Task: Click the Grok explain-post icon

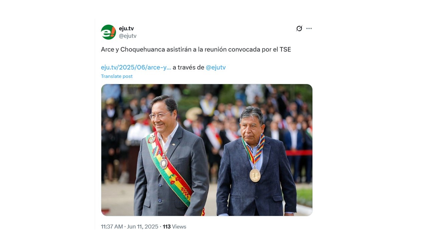Action: coord(299,29)
